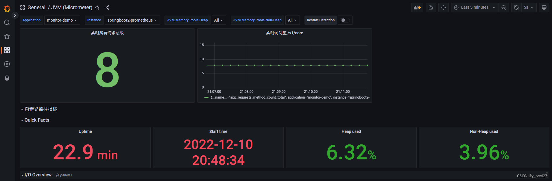Open the search dashboards icon

point(7,22)
